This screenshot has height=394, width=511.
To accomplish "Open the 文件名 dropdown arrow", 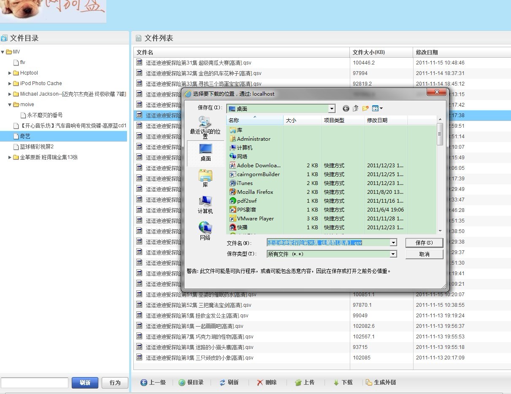I will 394,243.
